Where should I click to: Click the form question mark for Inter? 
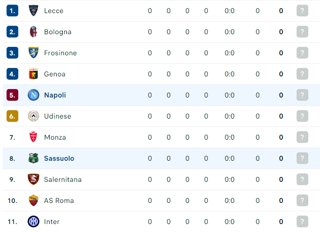[302, 221]
